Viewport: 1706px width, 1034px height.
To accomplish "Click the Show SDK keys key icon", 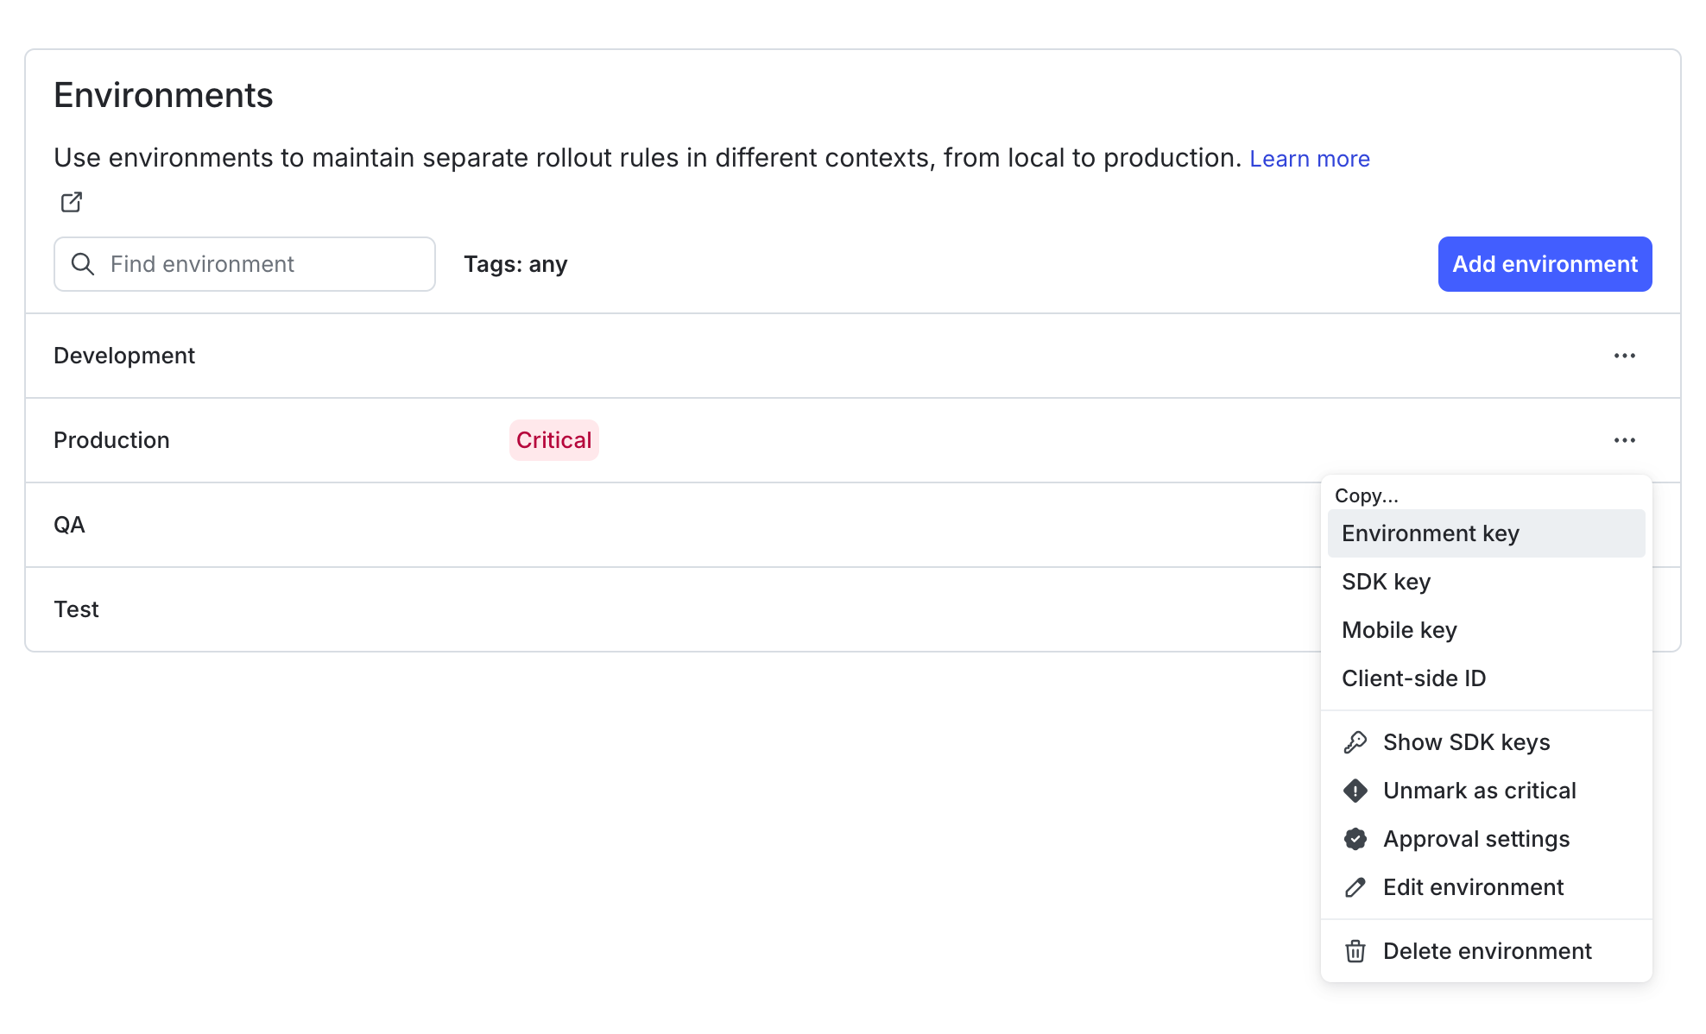I will coord(1355,741).
